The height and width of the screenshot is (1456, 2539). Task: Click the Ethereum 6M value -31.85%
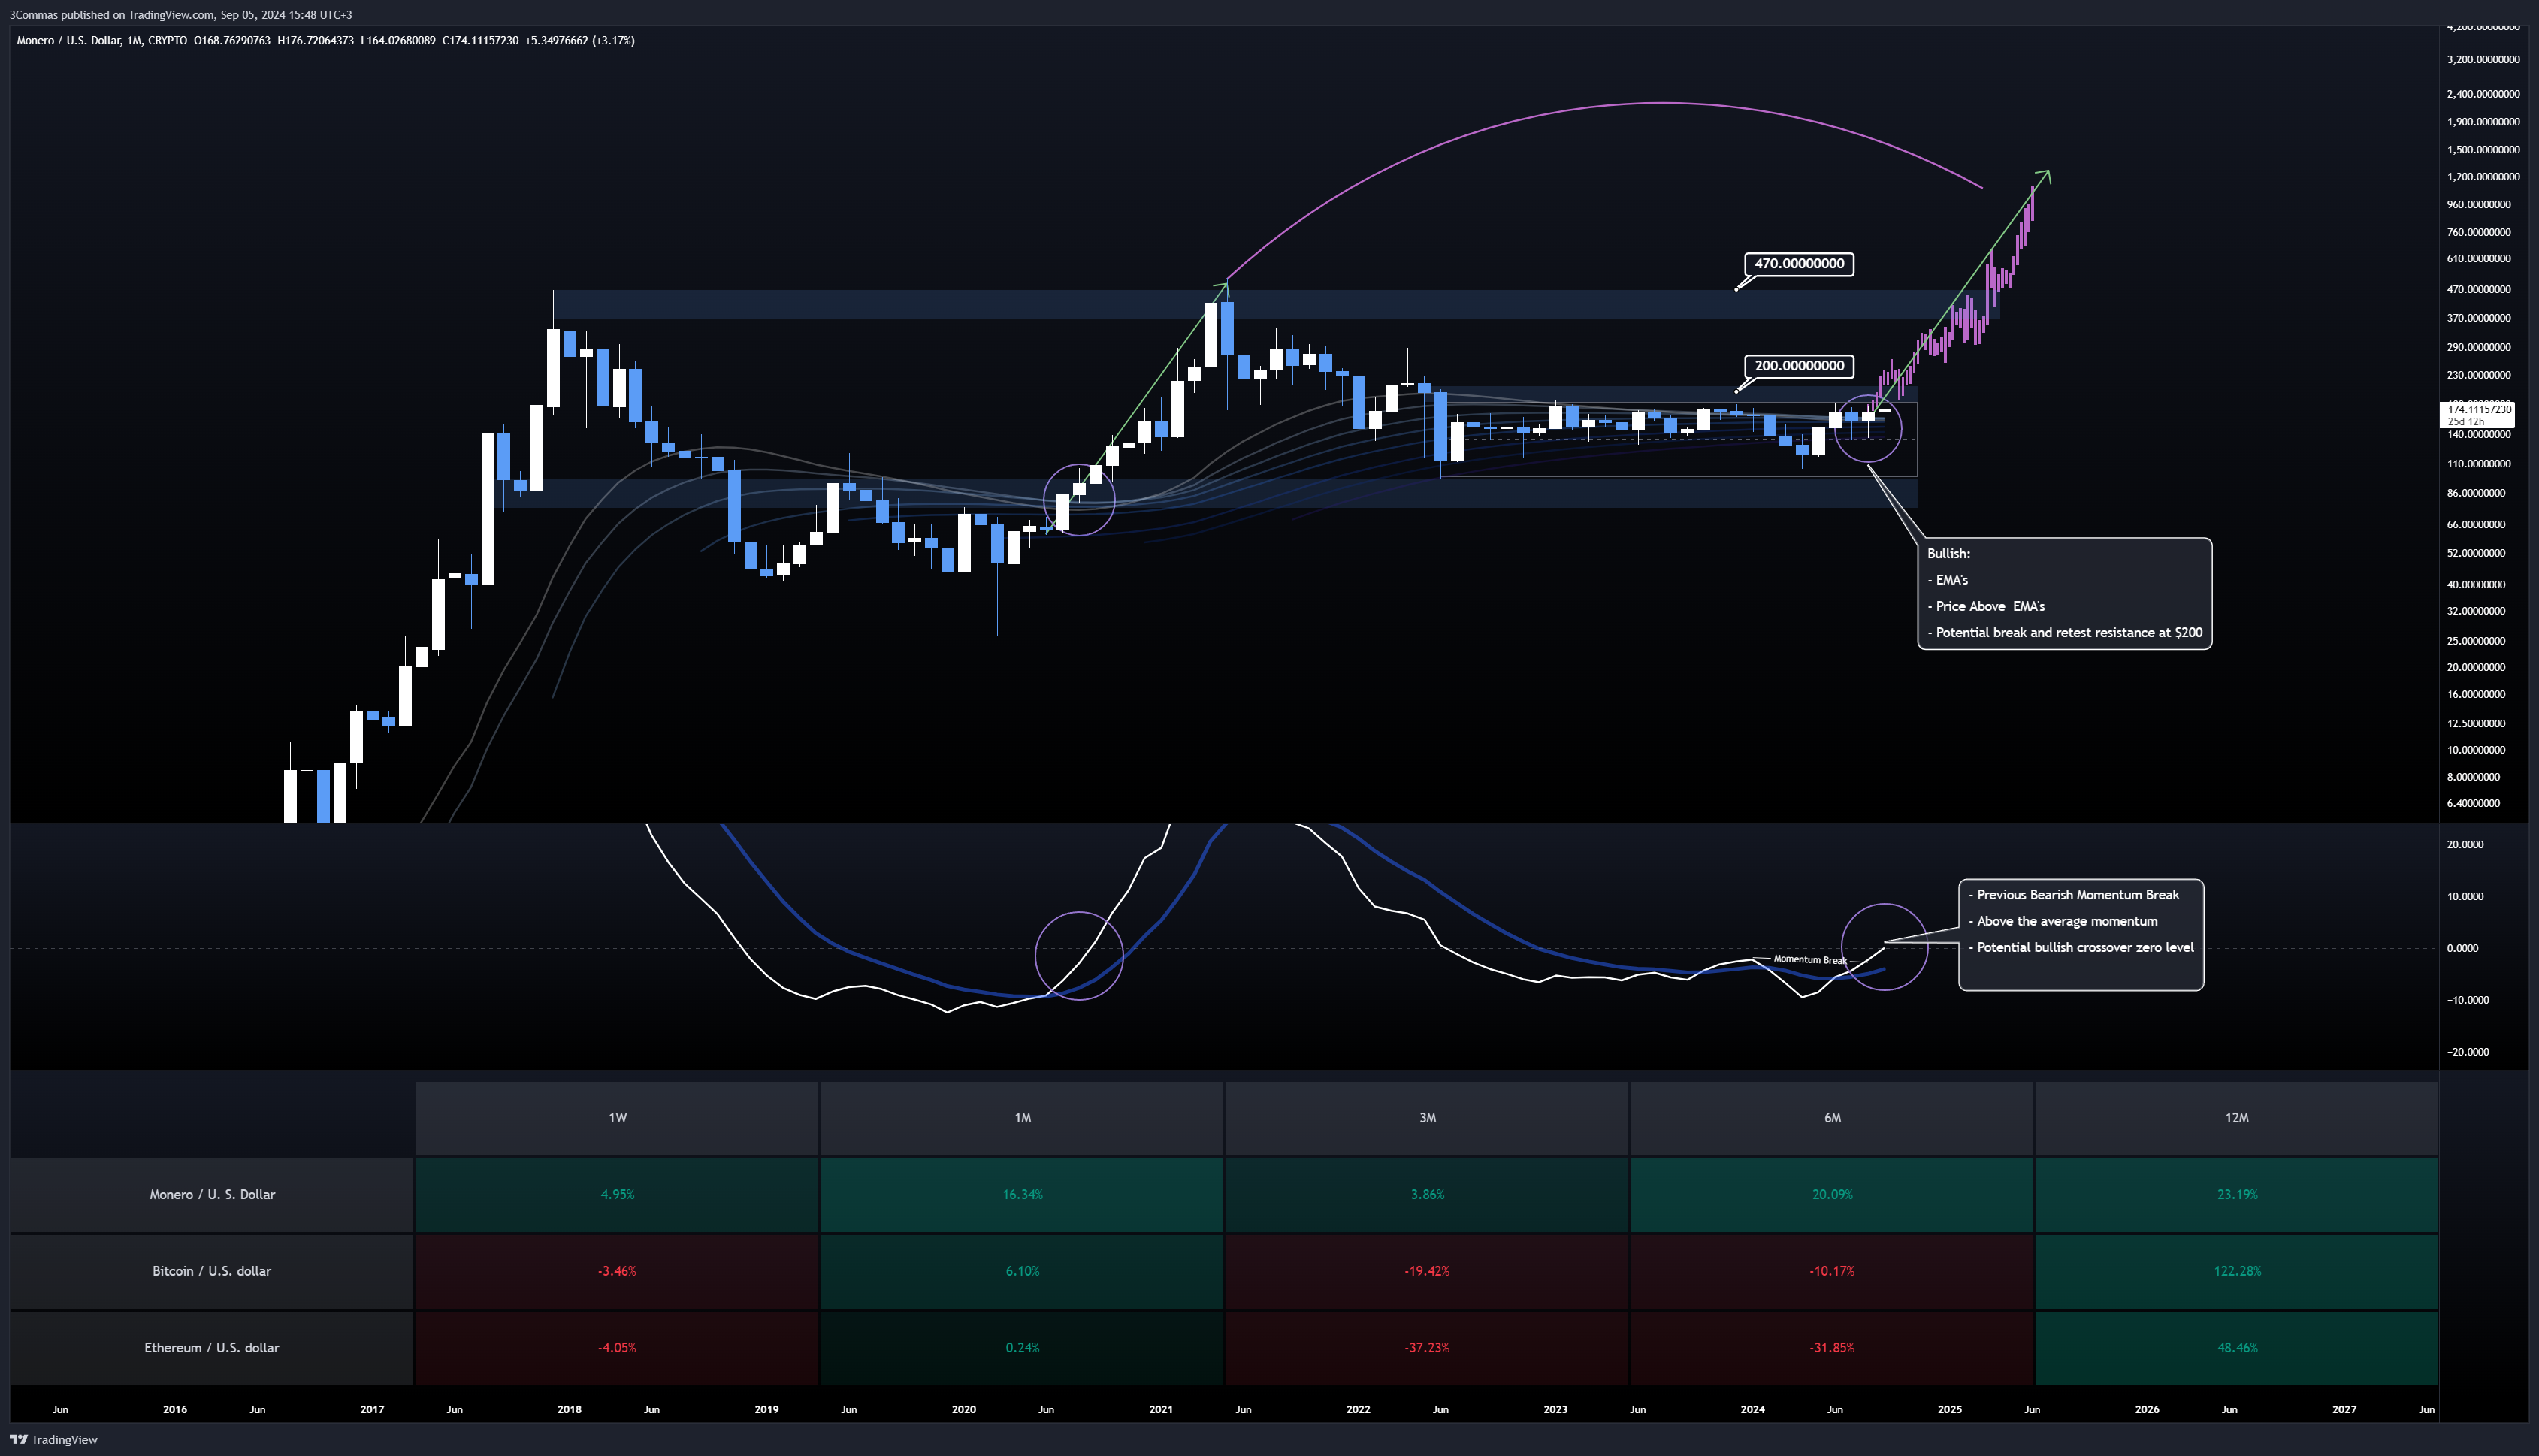1832,1348
